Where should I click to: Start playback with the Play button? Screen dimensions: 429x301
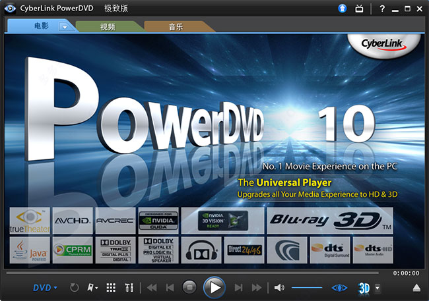point(214,287)
